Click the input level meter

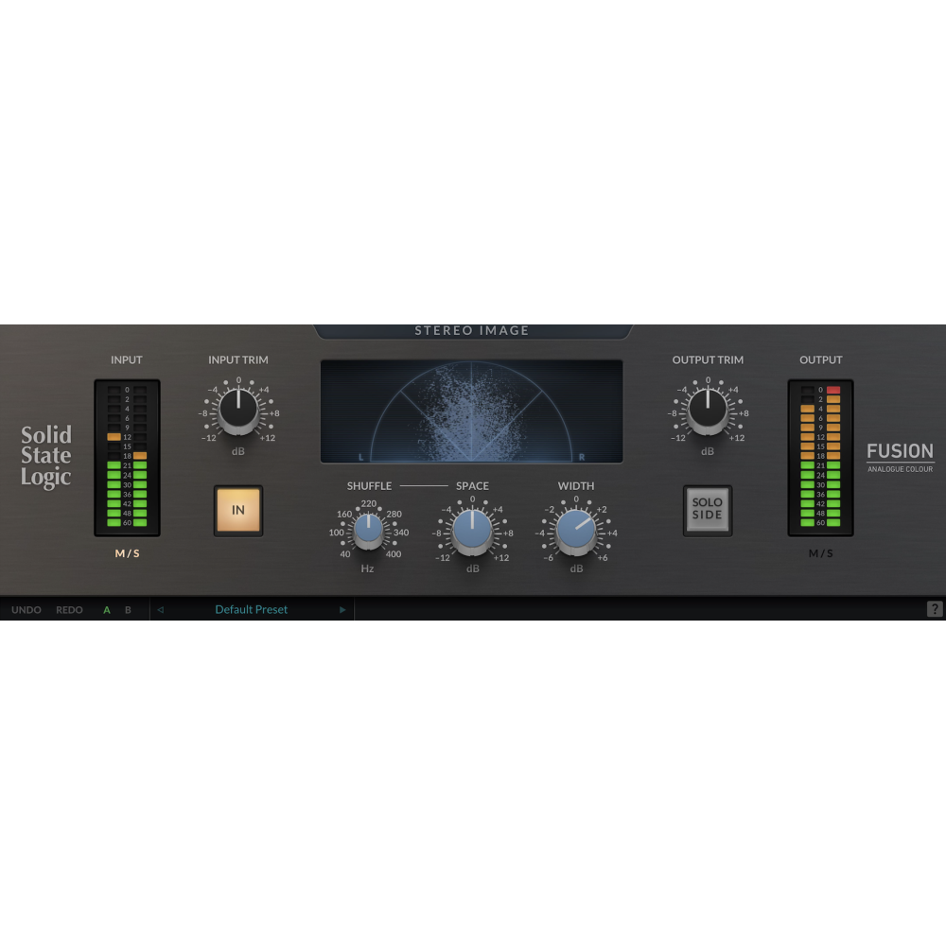point(128,458)
